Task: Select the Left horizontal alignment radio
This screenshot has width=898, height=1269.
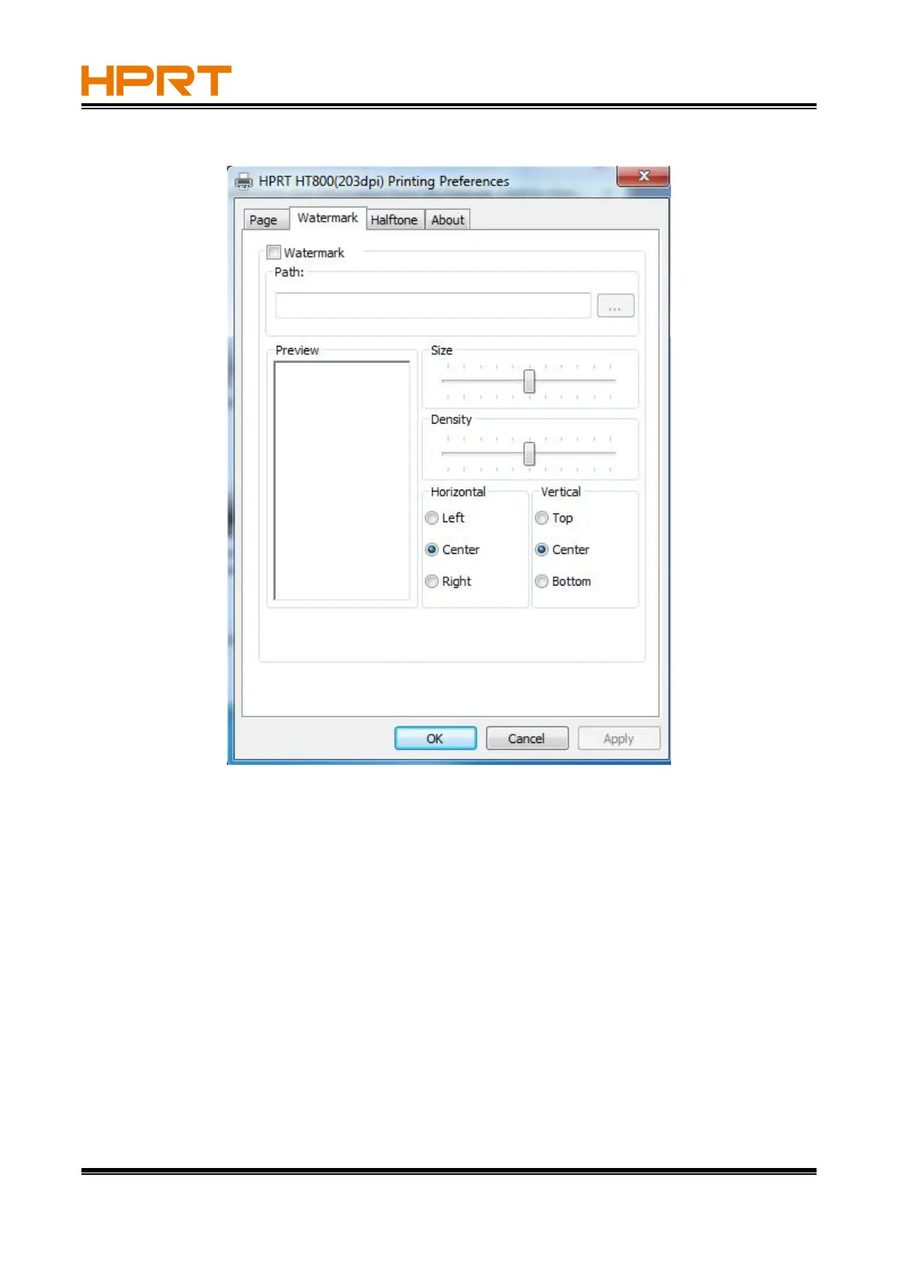Action: point(432,518)
